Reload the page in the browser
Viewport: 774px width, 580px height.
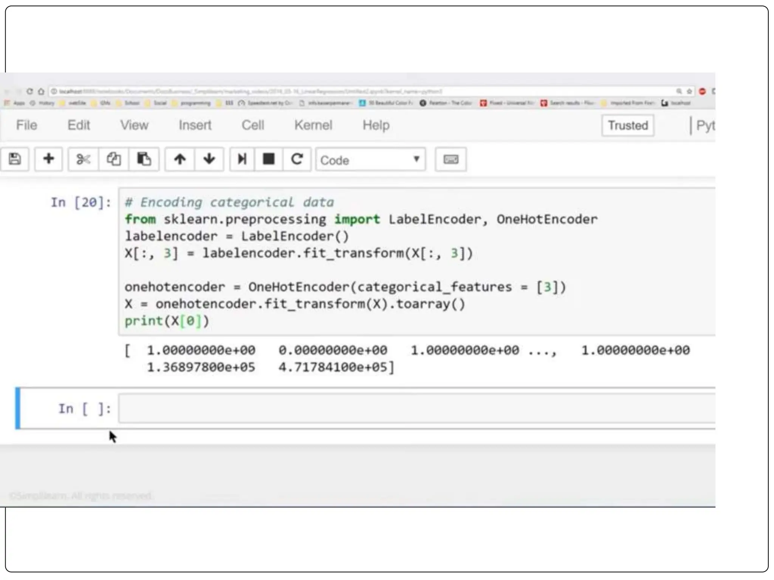coord(29,91)
